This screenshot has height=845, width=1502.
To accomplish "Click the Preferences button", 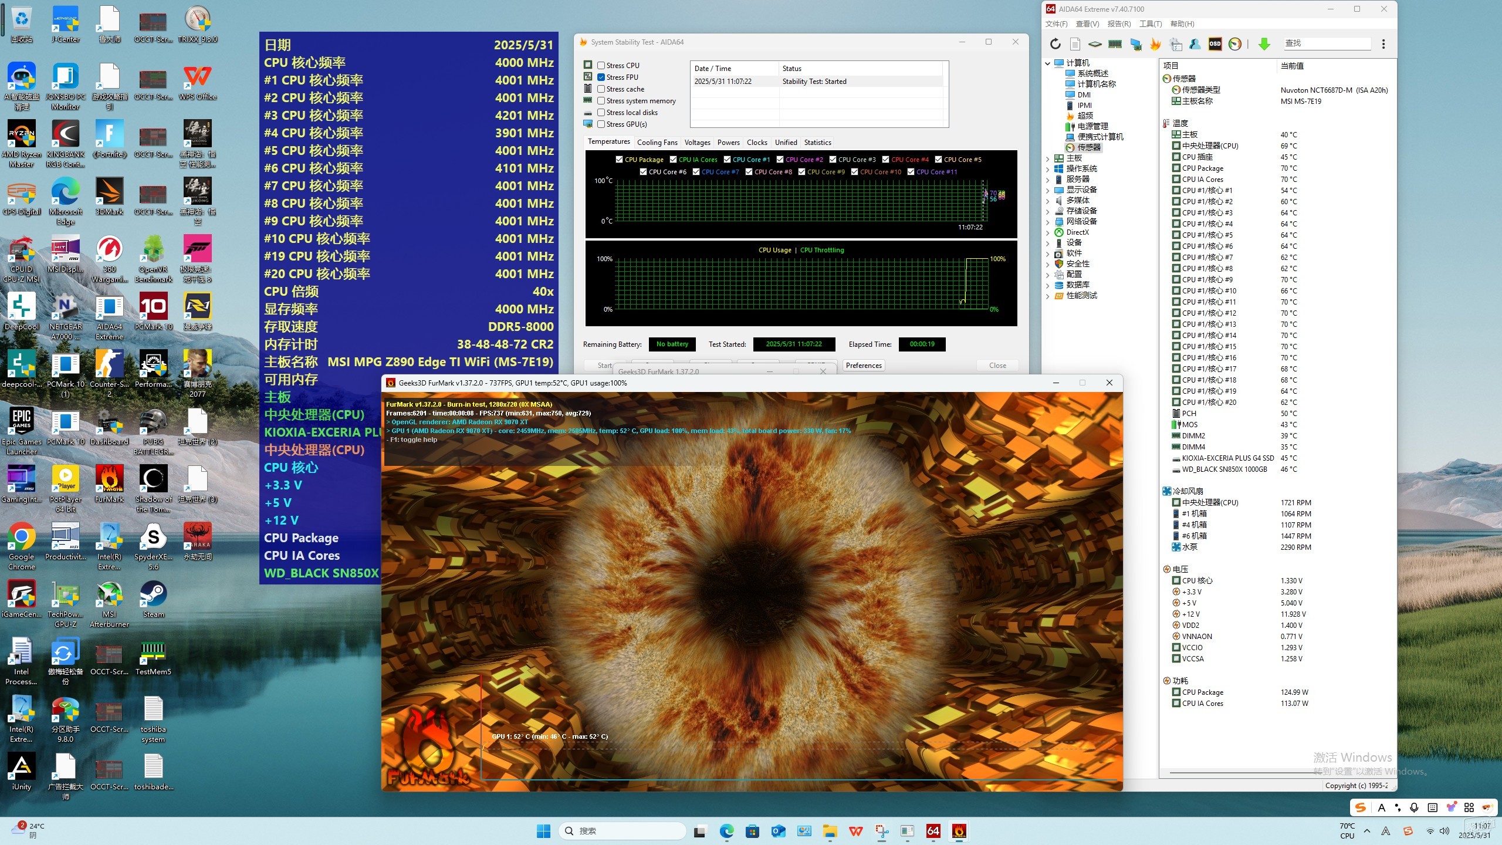I will pyautogui.click(x=864, y=366).
